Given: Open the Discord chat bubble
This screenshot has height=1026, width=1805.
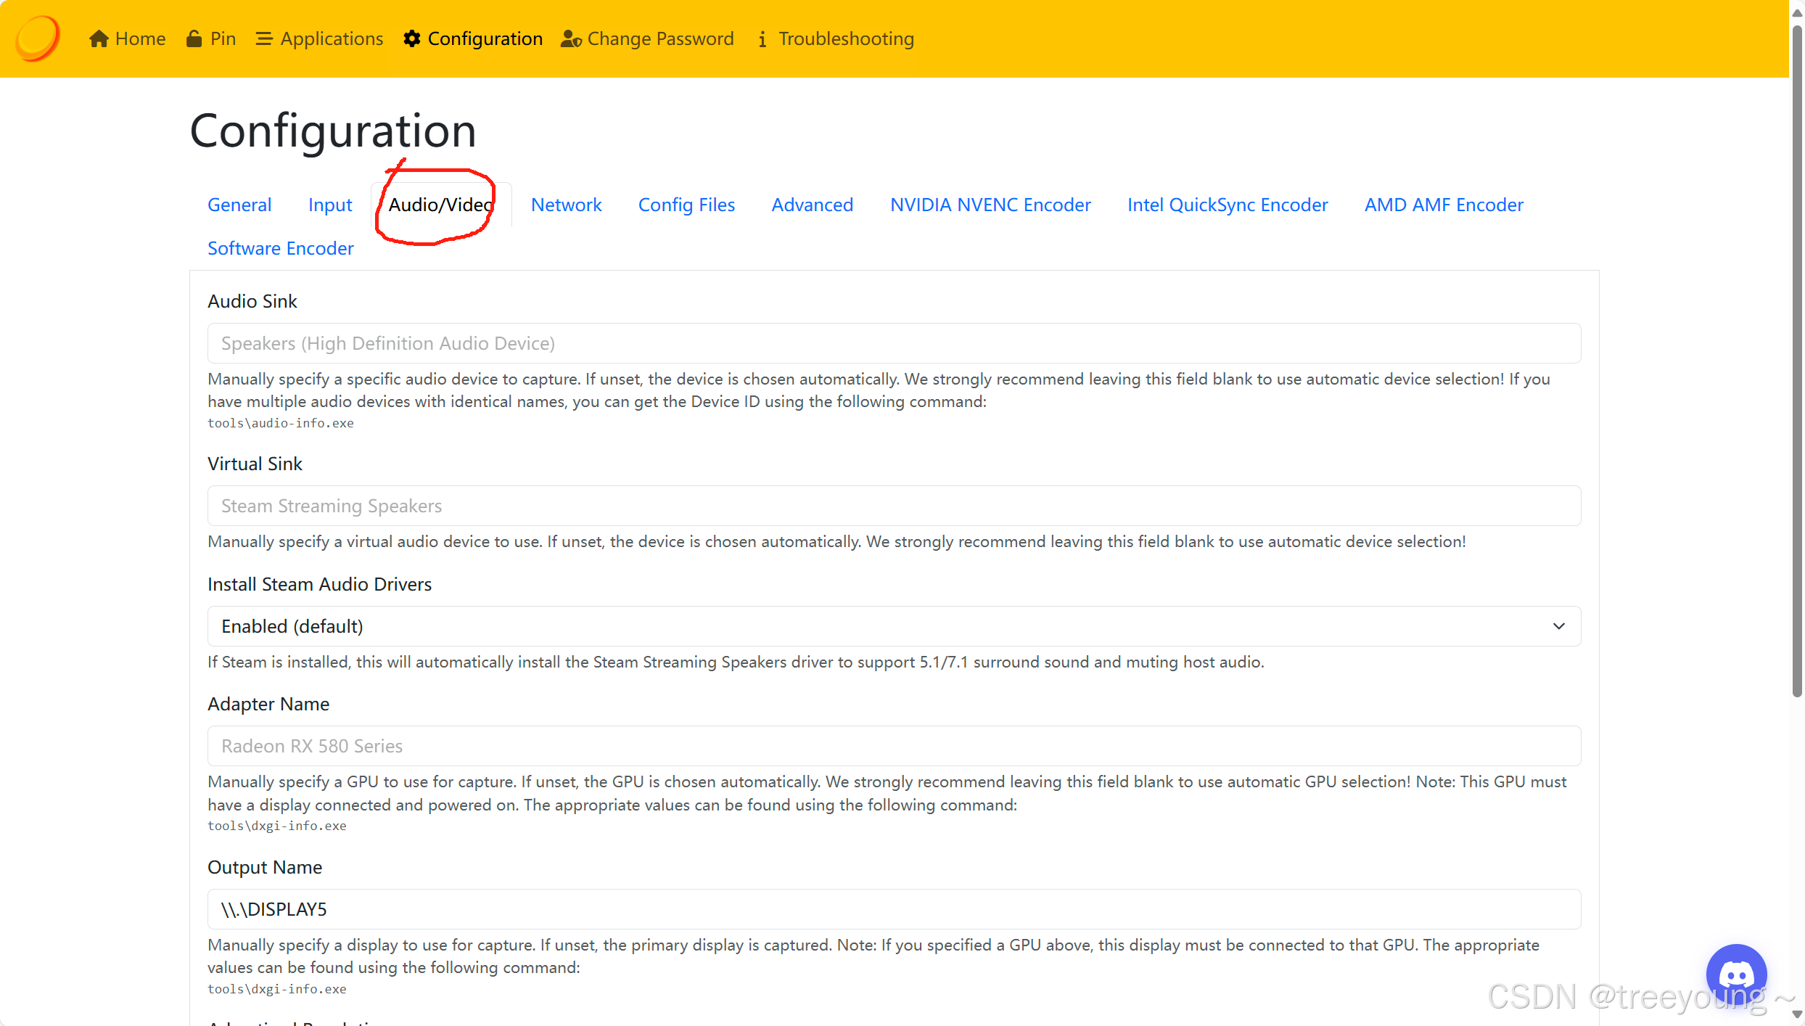Looking at the screenshot, I should pos(1735,974).
